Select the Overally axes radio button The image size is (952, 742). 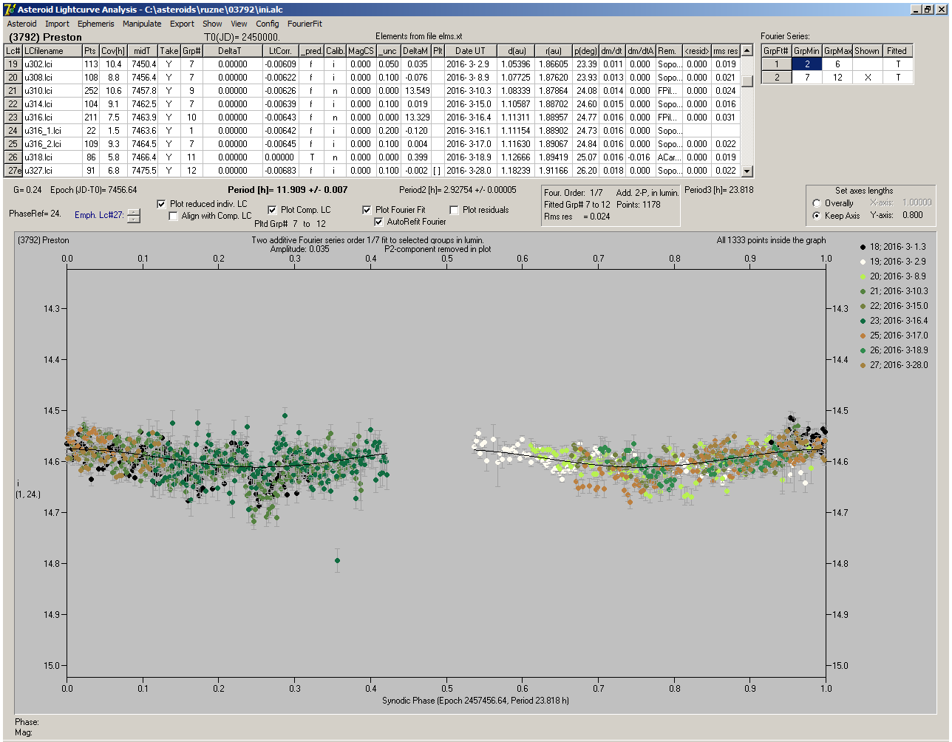pyautogui.click(x=817, y=203)
